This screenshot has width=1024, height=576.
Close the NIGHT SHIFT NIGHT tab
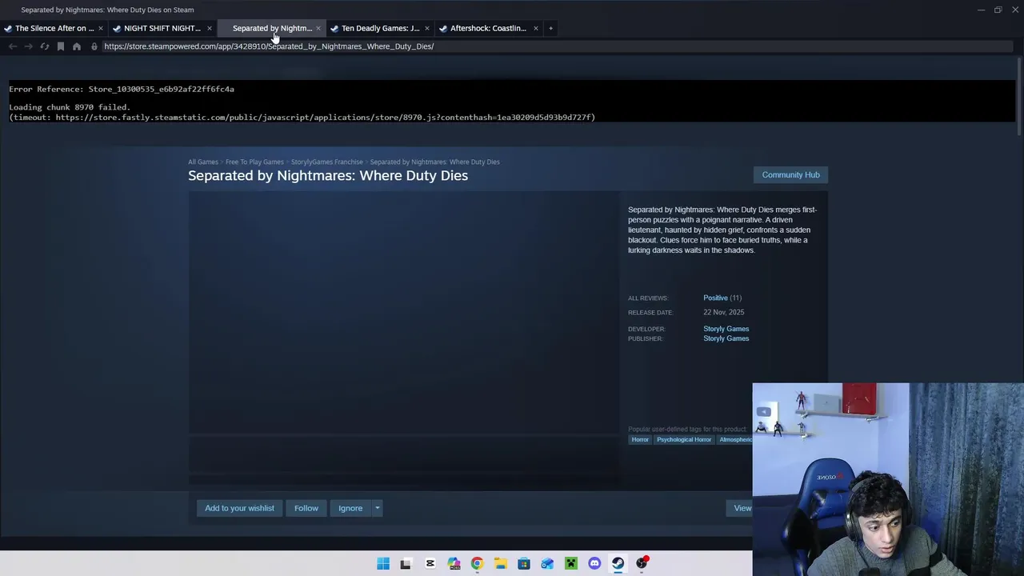(210, 28)
